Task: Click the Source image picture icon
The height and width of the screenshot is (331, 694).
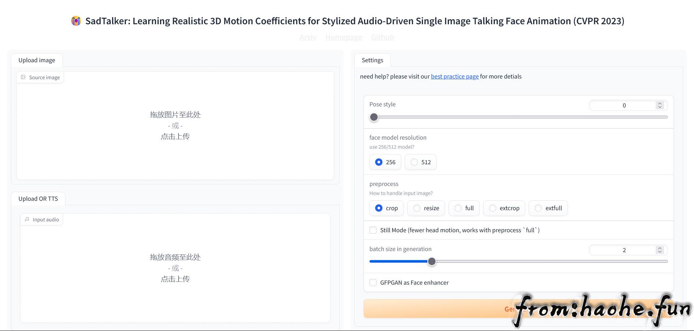Action: click(x=23, y=77)
